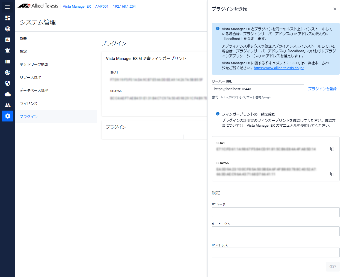The width and height of the screenshot is (344, 277).
Task: Focus the キー名 input field
Action: tap(276, 212)
